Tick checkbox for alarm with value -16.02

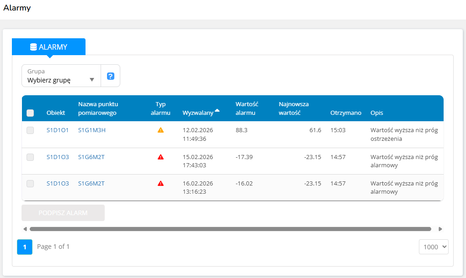coord(30,184)
